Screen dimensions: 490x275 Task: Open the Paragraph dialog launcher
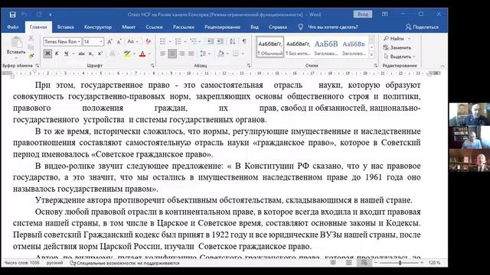click(248, 66)
